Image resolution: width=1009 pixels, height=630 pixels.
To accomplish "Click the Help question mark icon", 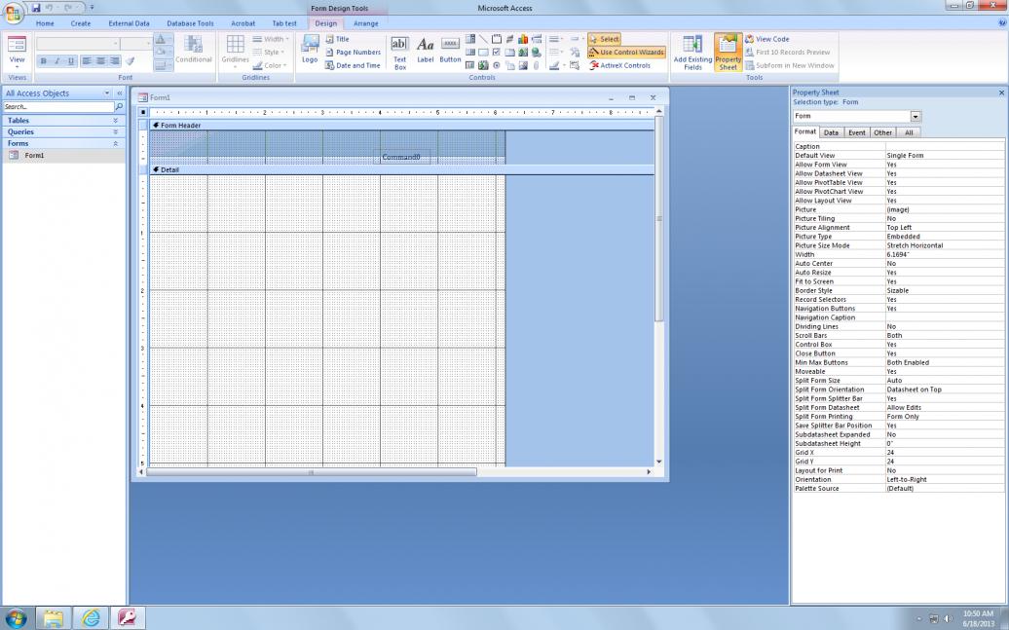I will (x=1002, y=23).
